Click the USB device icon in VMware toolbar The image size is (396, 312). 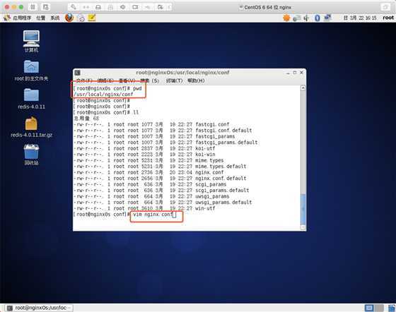(148, 7)
